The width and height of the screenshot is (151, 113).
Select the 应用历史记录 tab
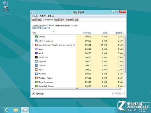point(48,20)
